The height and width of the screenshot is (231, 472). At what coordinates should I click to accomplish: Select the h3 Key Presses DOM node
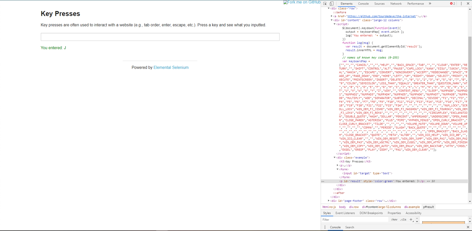point(355,161)
